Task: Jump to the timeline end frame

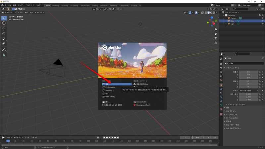Action: [118, 137]
